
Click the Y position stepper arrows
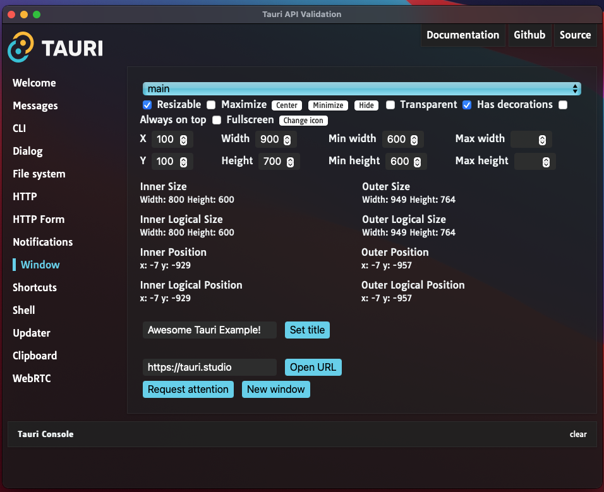click(x=184, y=162)
